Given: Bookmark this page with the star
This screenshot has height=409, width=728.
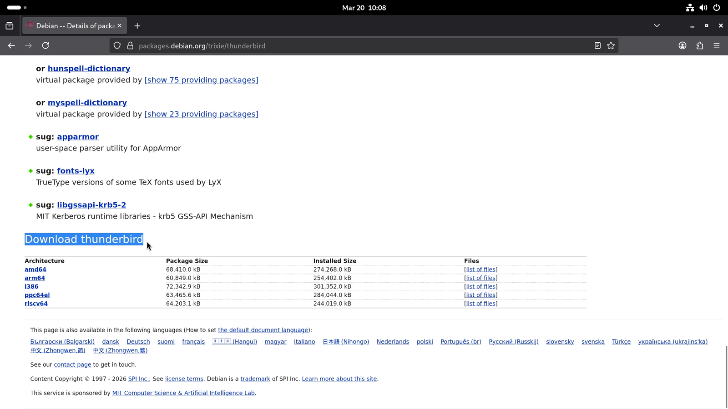Looking at the screenshot, I should (x=611, y=45).
